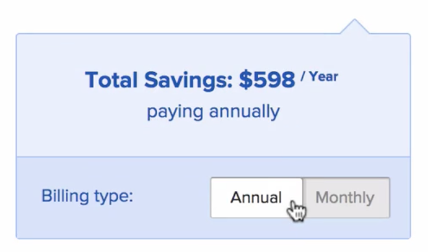Click the $598 savings amount

tap(267, 80)
